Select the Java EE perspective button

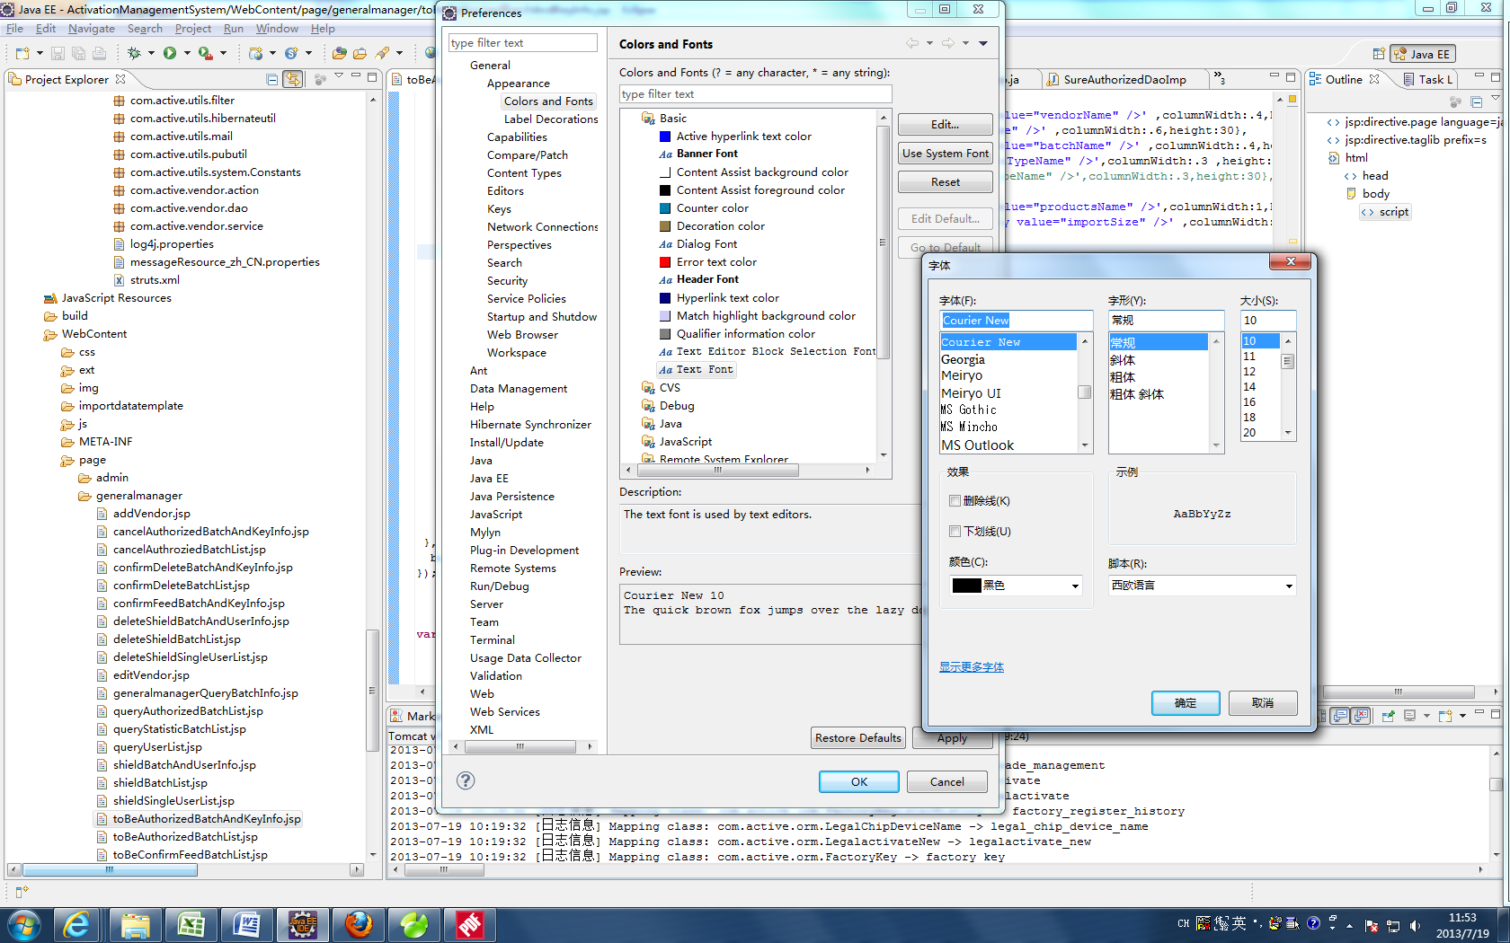[1422, 54]
